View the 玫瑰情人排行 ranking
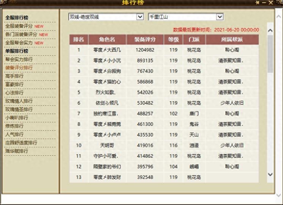 19,101
